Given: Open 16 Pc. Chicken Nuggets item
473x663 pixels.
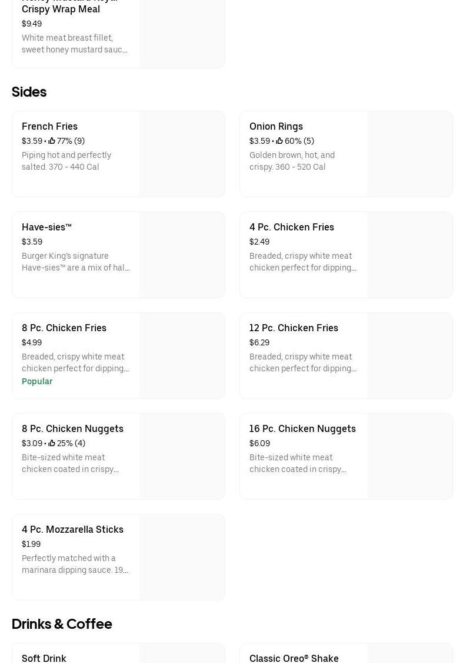Looking at the screenshot, I should (302, 428).
